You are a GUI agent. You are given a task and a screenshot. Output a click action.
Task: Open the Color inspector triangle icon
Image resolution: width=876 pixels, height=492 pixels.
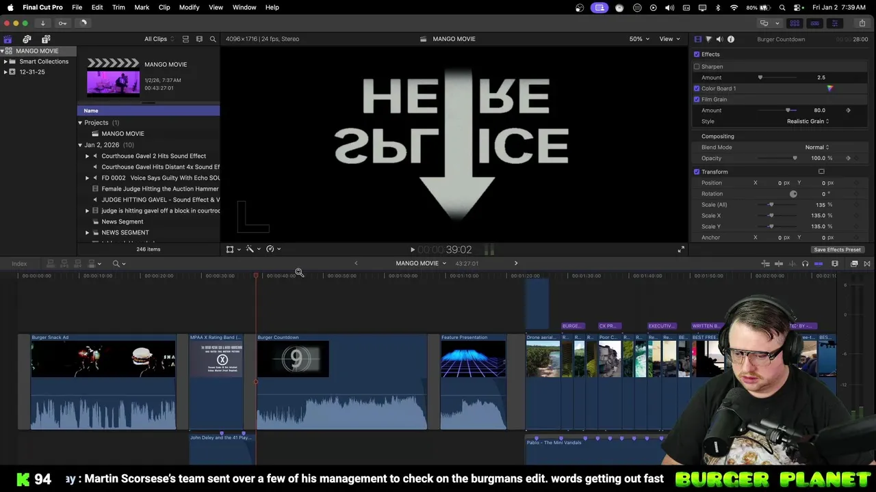(708, 39)
